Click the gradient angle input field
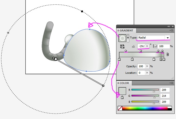The image size is (176, 119). click(142, 46)
